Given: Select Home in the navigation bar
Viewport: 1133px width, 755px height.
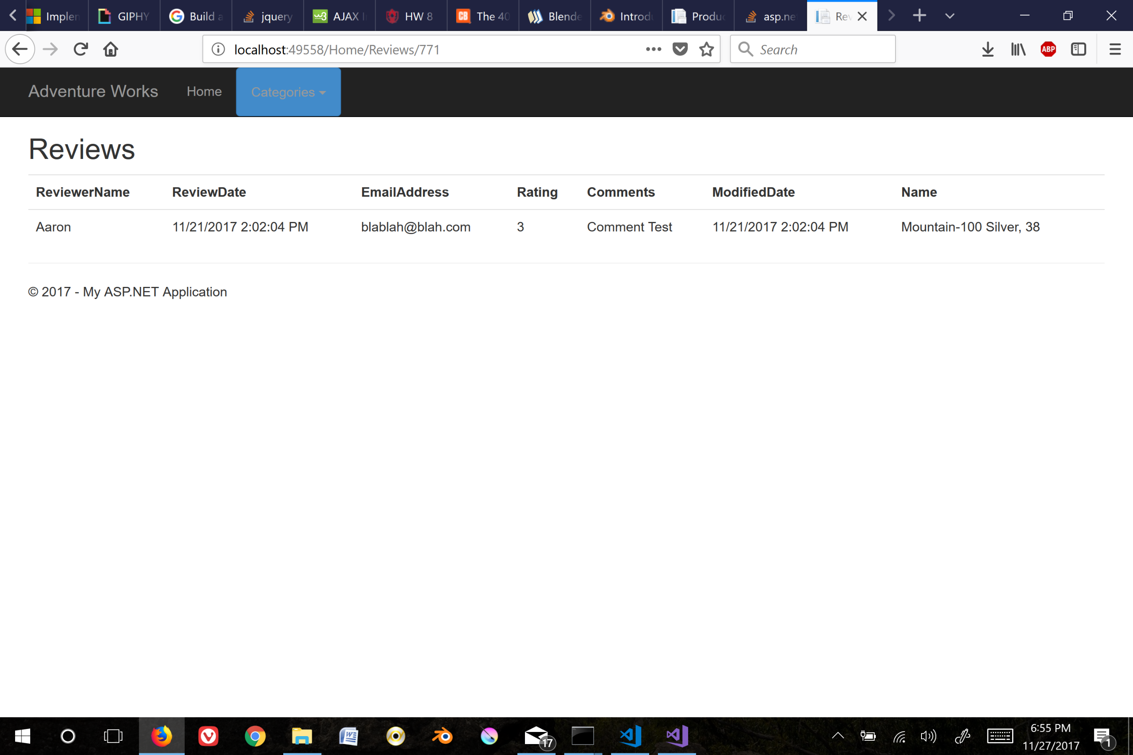Looking at the screenshot, I should tap(204, 91).
